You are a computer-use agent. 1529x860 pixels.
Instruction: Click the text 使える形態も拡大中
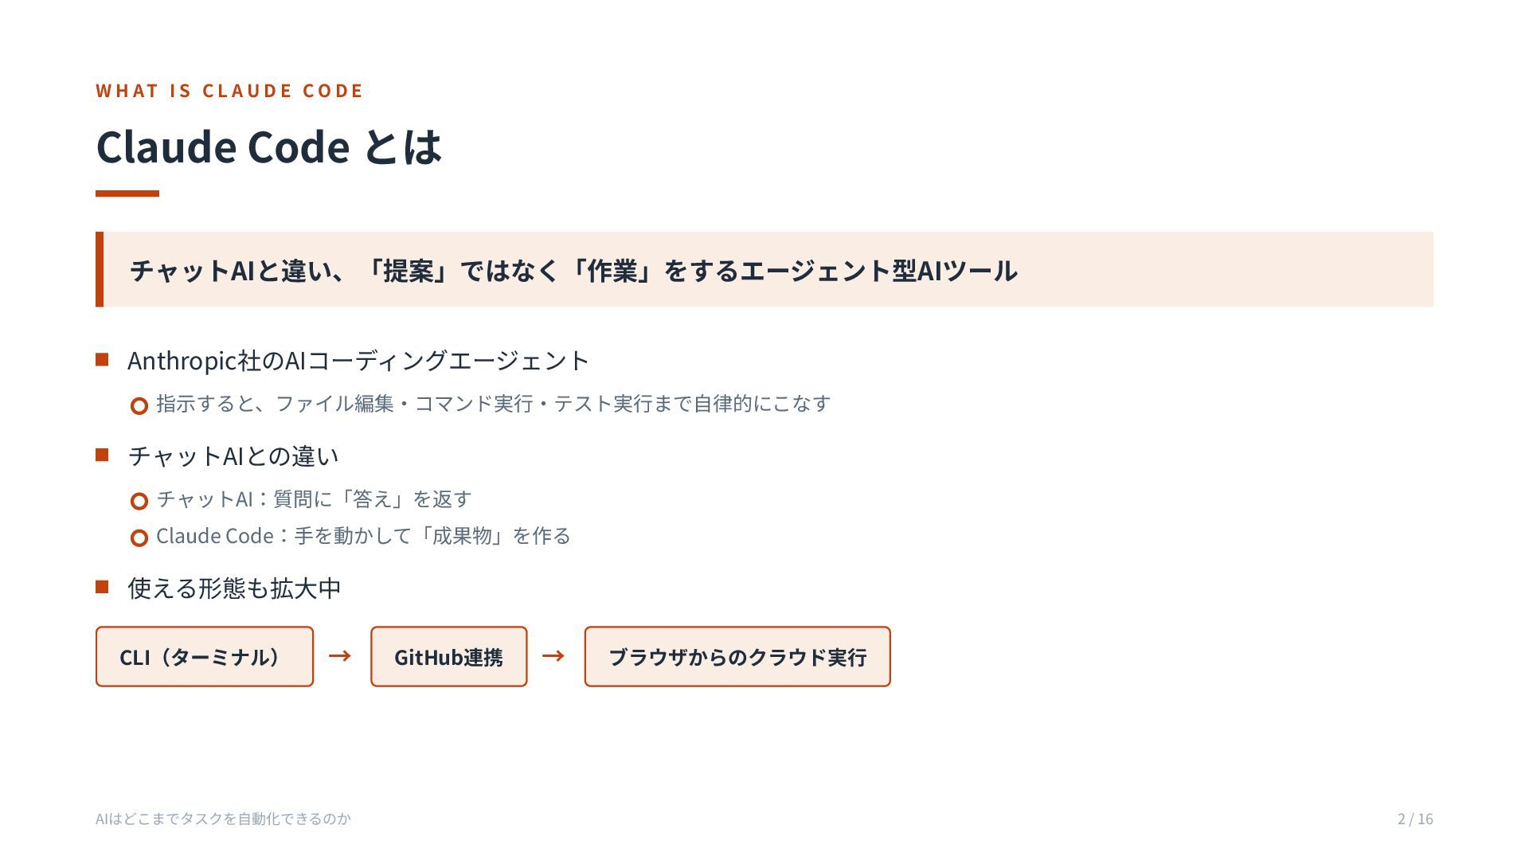234,588
